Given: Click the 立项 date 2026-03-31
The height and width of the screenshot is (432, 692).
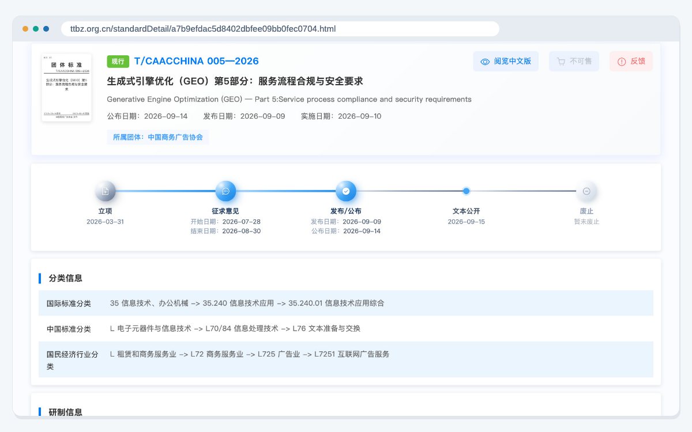Looking at the screenshot, I should pyautogui.click(x=106, y=222).
